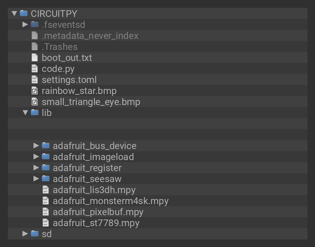Select adafruit_monsterm4sk.mpy file name
This screenshot has height=247, width=315.
(x=111, y=201)
